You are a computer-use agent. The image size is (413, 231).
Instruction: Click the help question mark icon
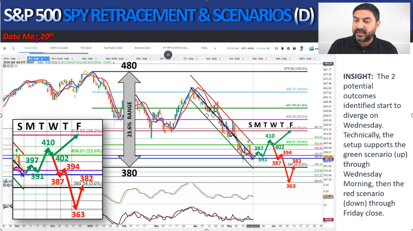294,49
